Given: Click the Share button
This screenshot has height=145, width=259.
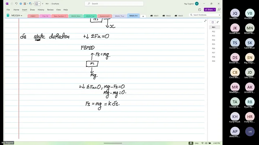Looking at the screenshot, I should [x=209, y=10].
